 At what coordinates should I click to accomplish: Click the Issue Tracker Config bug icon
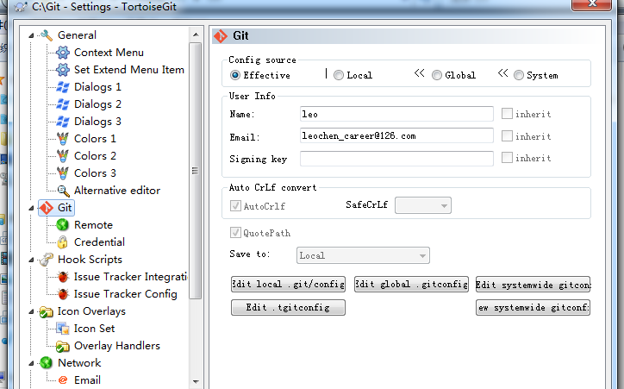coord(62,294)
